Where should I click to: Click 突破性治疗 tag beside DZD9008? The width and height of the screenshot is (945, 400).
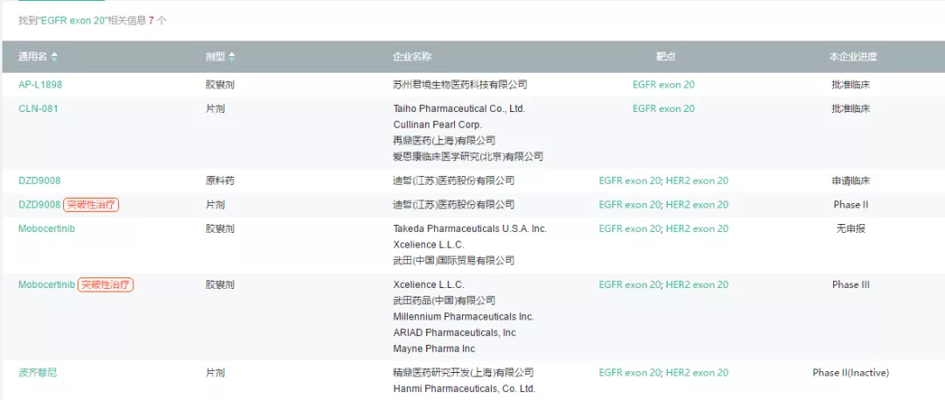[92, 205]
